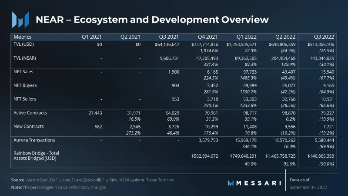
Task: Click the 'Q1 2021' column header
Action: pos(92,37)
